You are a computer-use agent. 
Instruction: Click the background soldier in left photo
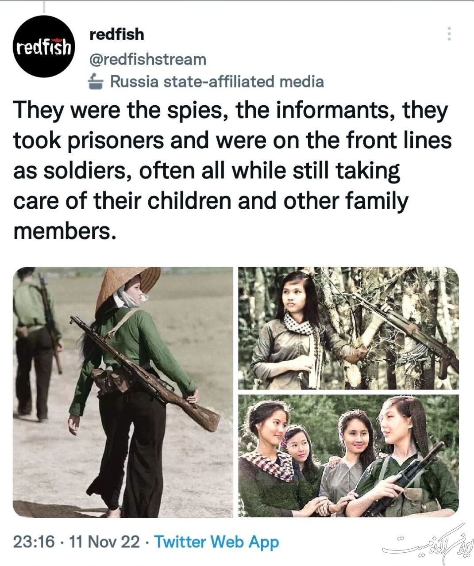coord(36,344)
